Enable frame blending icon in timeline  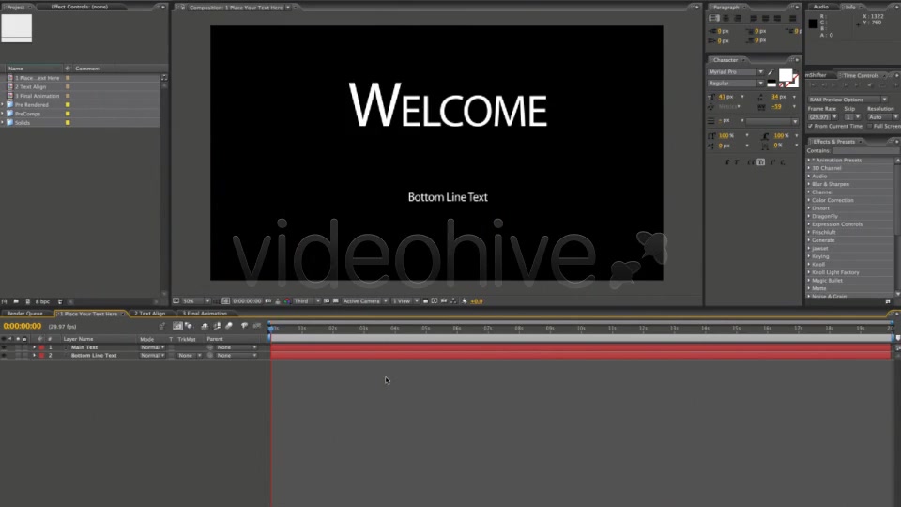[217, 326]
